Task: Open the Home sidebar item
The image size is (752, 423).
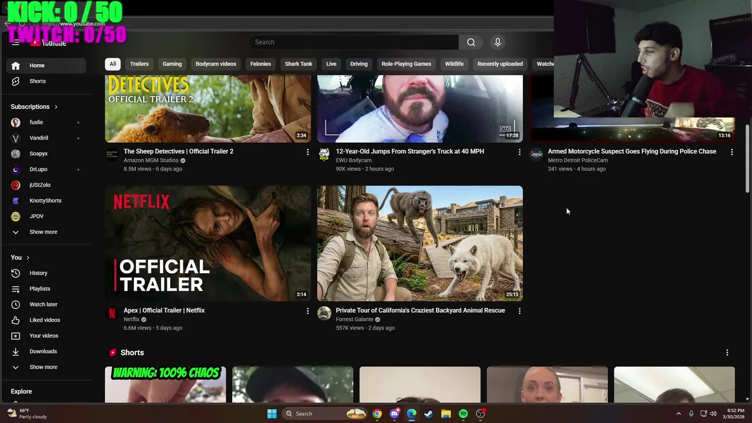Action: pos(47,65)
